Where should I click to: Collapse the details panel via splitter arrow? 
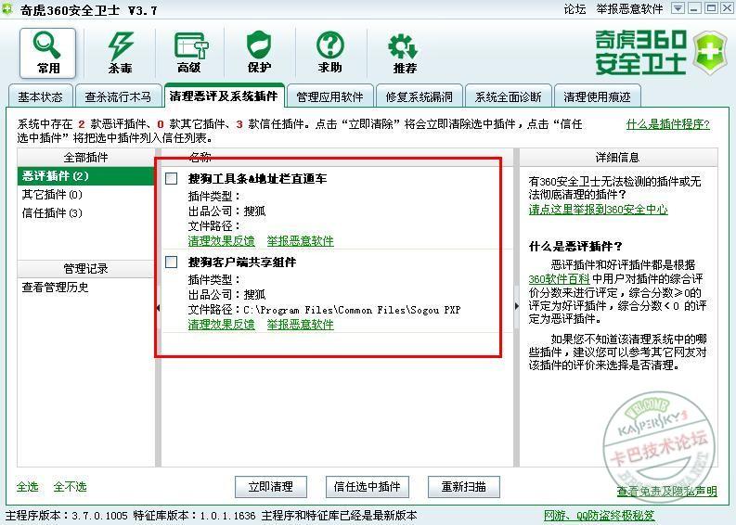tap(517, 306)
